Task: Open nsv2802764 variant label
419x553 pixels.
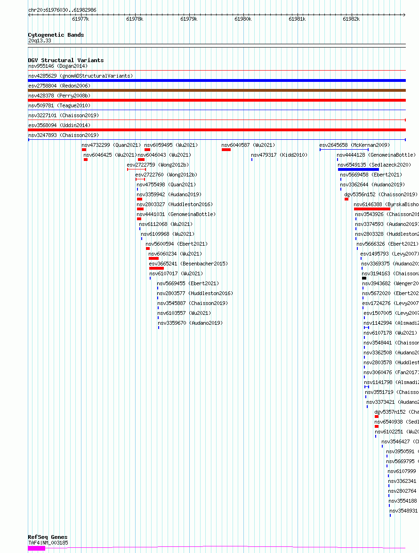Action: (x=402, y=490)
